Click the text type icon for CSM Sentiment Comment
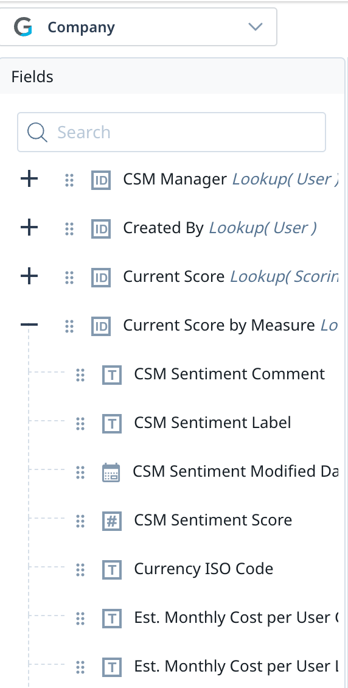The width and height of the screenshot is (348, 688). (112, 374)
